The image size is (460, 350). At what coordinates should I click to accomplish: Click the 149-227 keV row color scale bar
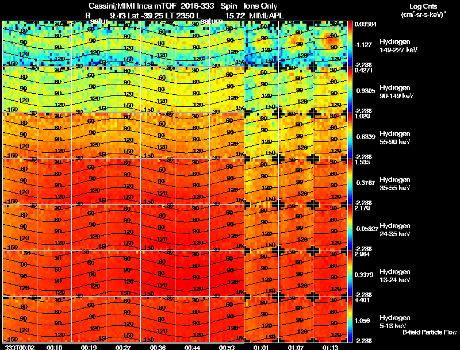(350, 43)
